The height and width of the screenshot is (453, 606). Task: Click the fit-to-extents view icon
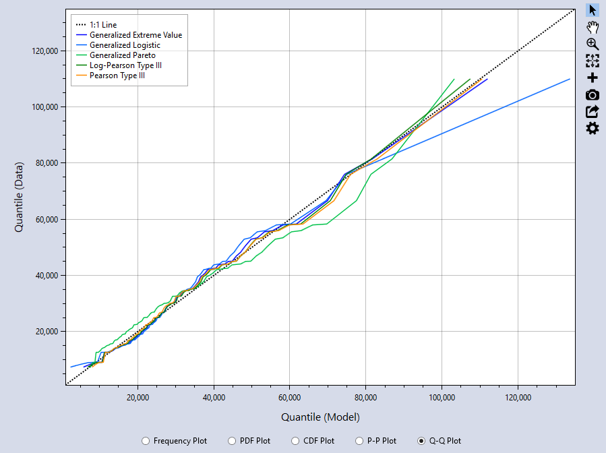coord(591,61)
